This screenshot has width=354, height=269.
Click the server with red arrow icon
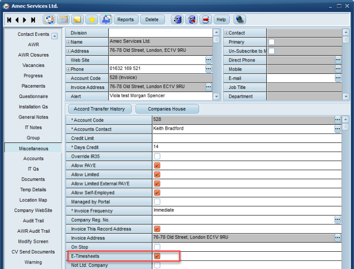click(192, 19)
